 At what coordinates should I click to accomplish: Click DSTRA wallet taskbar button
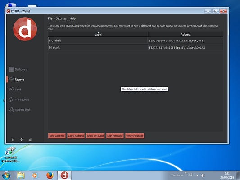pyautogui.click(x=64, y=175)
